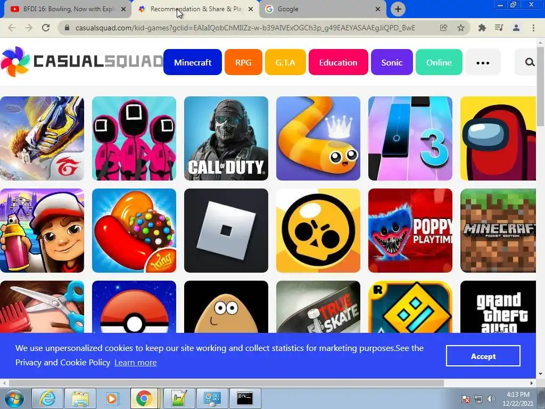
Task: Click the vertical page scrollbar thumb
Action: pyautogui.click(x=540, y=87)
